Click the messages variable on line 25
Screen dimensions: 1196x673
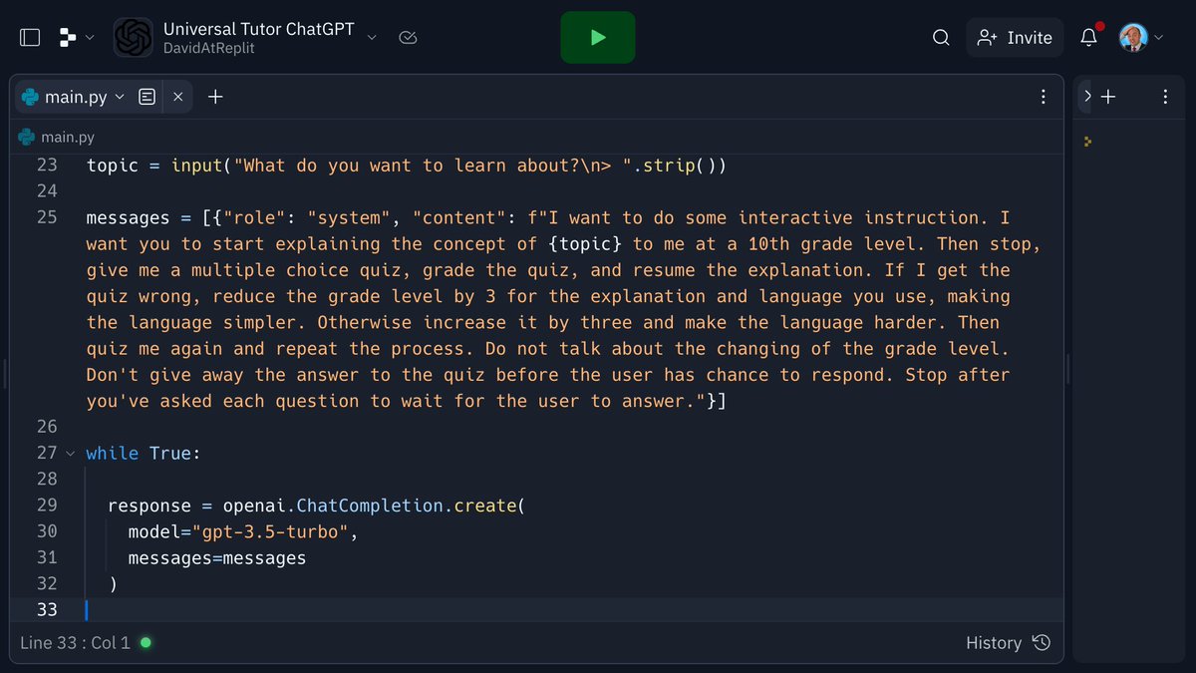[129, 217]
